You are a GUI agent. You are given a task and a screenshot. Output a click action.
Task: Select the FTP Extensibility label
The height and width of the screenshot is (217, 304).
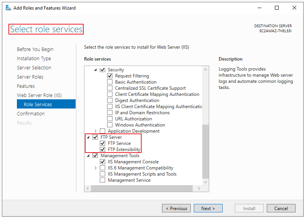coord(124,150)
